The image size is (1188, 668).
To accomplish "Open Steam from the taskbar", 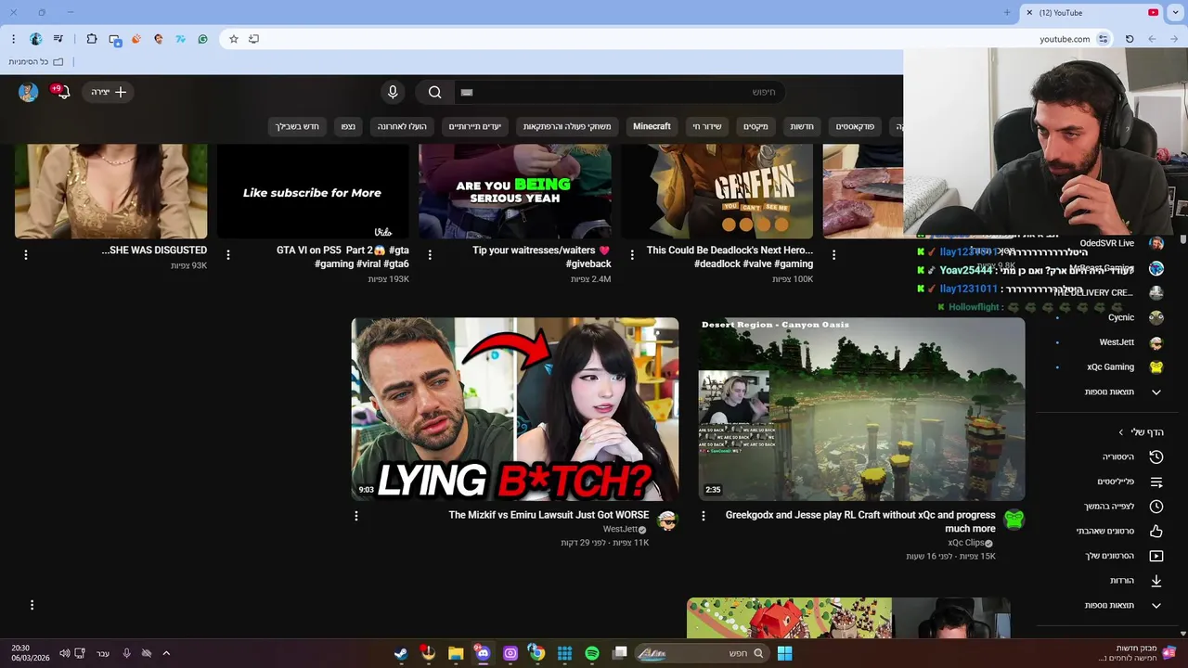I will (401, 653).
